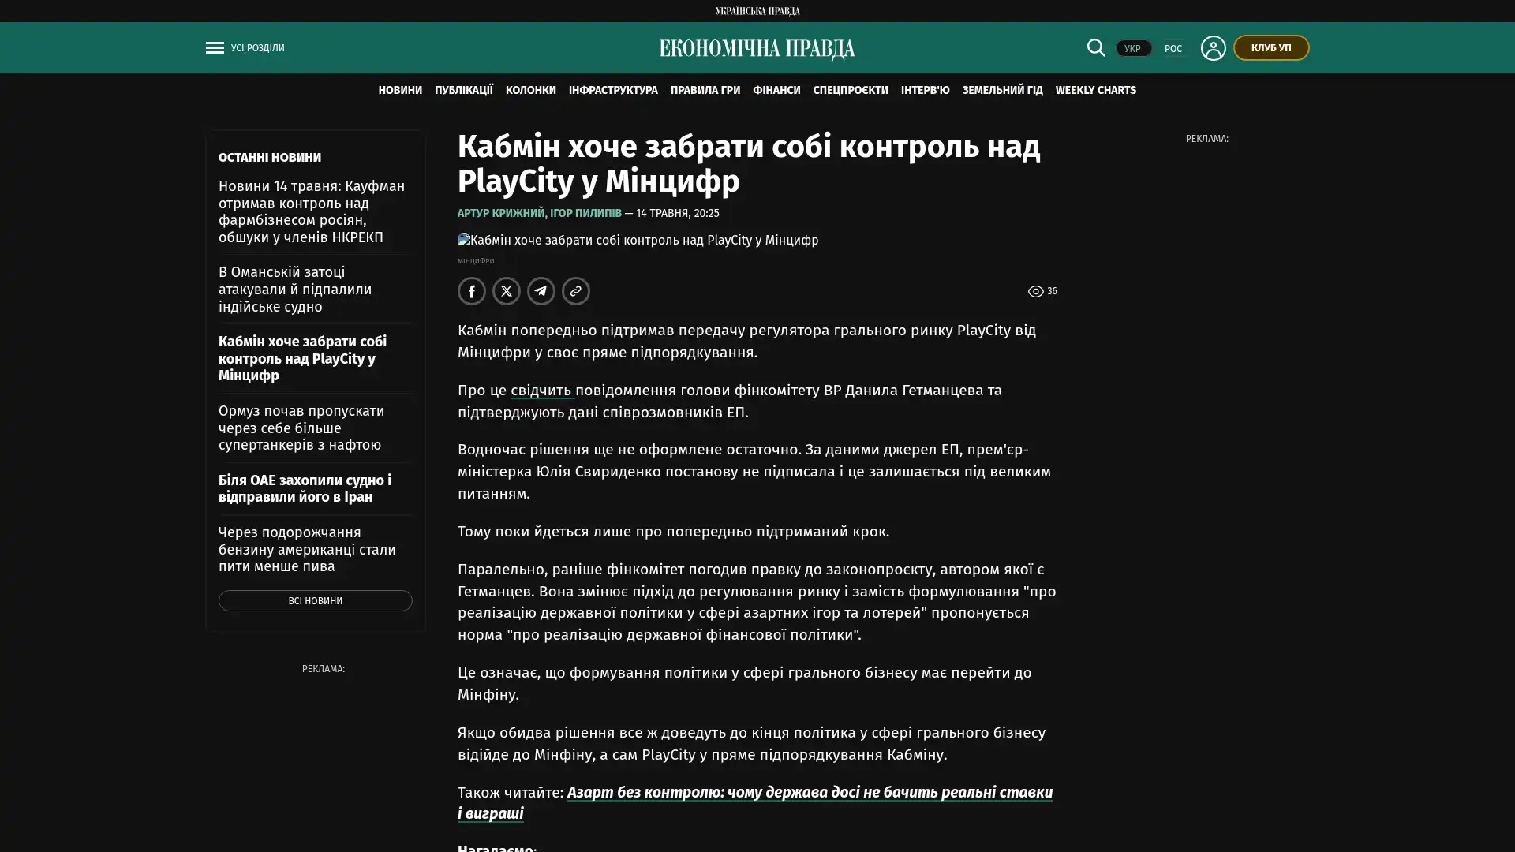Click the image caption 'Мінцифри'

click(476, 261)
